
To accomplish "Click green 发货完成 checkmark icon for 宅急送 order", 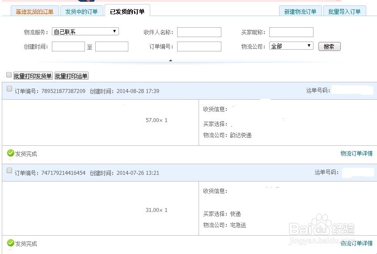I will click(11, 243).
